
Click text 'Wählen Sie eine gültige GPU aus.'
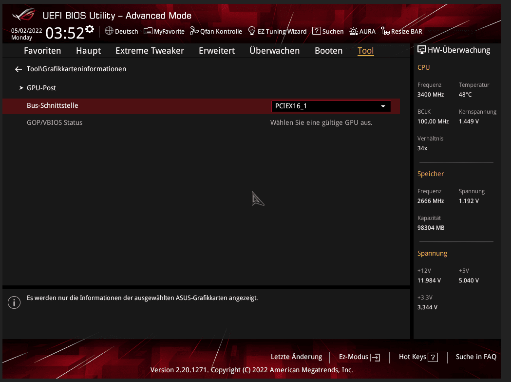coord(321,123)
